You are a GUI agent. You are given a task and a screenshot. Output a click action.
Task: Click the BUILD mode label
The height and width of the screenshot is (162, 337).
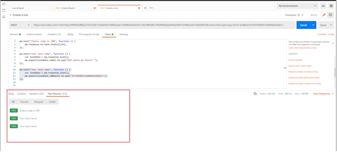314,15
